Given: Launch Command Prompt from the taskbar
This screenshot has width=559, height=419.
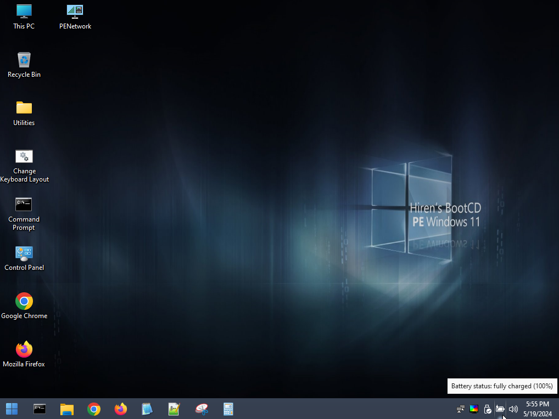Looking at the screenshot, I should click(x=40, y=409).
